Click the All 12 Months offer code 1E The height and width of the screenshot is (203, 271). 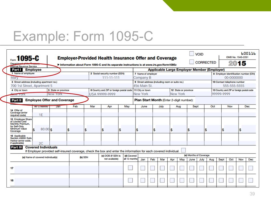tap(41, 115)
